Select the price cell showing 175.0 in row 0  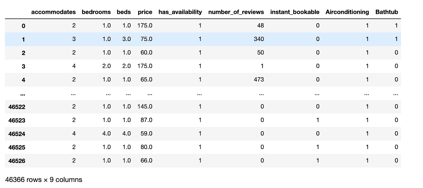(145, 26)
